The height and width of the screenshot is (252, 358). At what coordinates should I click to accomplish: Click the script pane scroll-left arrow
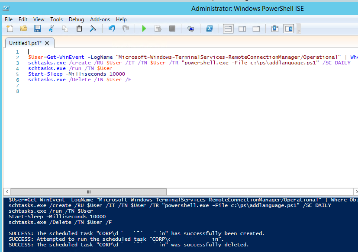(7, 192)
